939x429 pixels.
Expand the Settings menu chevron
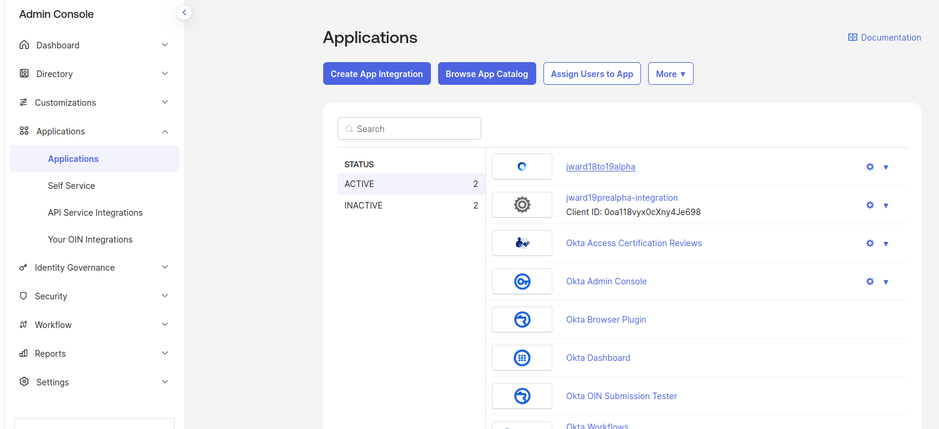click(x=165, y=382)
